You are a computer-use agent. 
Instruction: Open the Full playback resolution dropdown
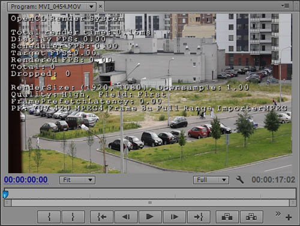[x=211, y=180]
